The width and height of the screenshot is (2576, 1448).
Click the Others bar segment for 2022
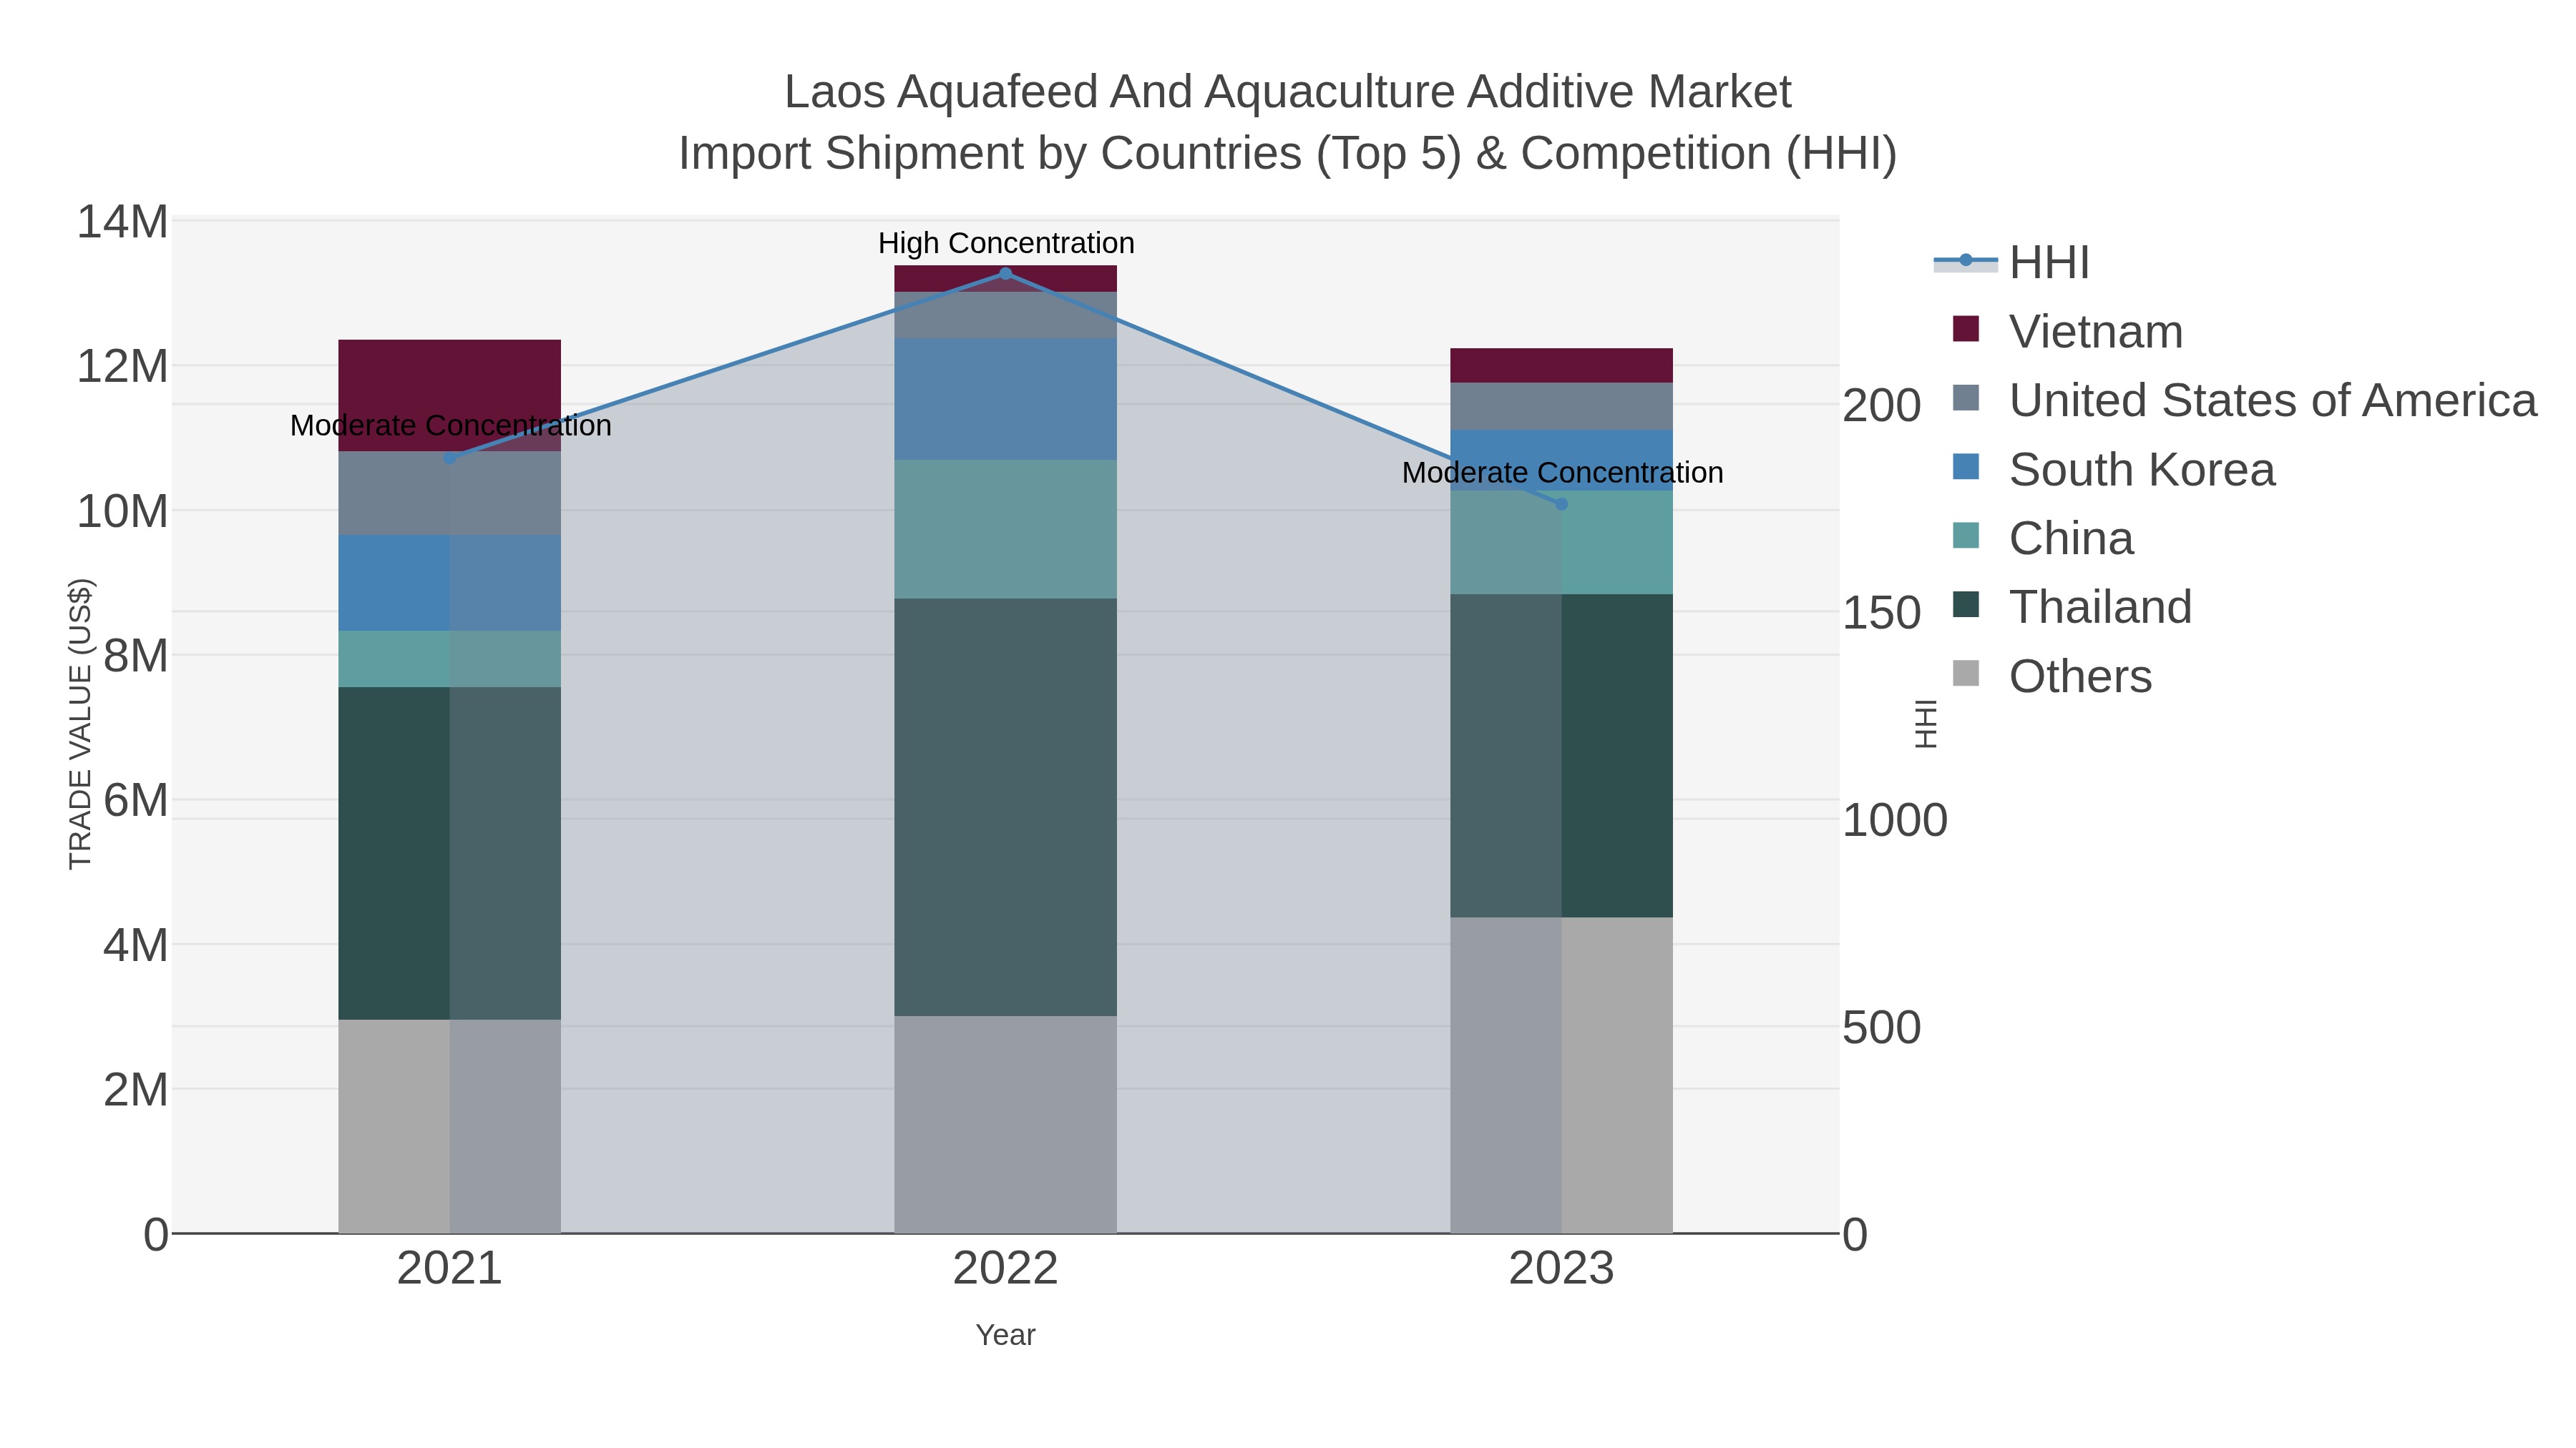coord(1006,1124)
